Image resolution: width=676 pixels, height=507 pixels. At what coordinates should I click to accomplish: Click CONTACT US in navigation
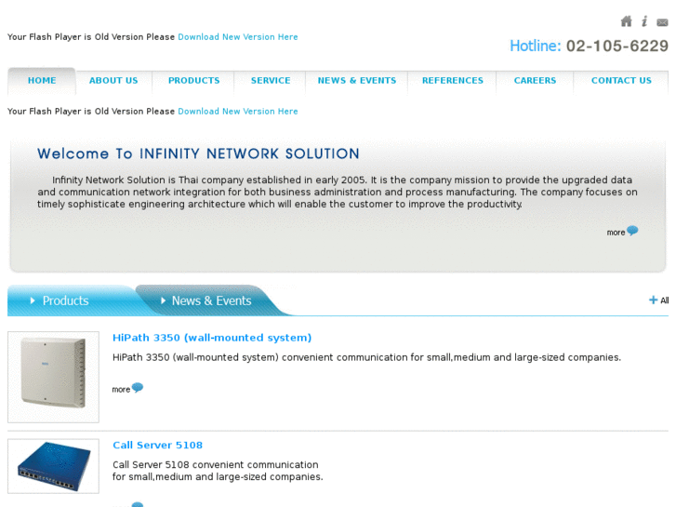coord(621,81)
